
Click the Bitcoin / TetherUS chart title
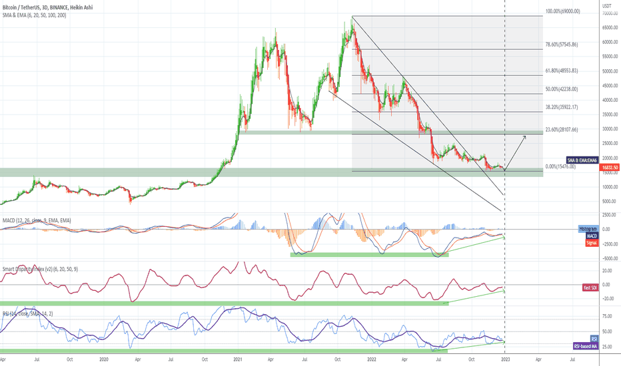tap(47, 7)
